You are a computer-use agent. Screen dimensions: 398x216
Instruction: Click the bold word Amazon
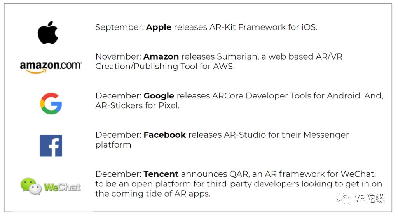point(161,56)
